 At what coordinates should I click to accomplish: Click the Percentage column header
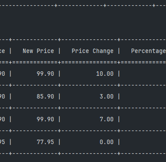tap(148, 51)
